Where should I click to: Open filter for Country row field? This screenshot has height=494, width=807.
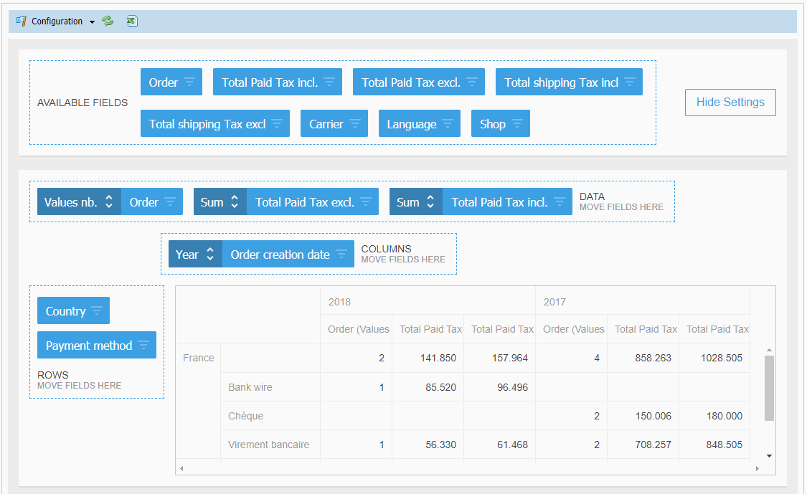[97, 311]
